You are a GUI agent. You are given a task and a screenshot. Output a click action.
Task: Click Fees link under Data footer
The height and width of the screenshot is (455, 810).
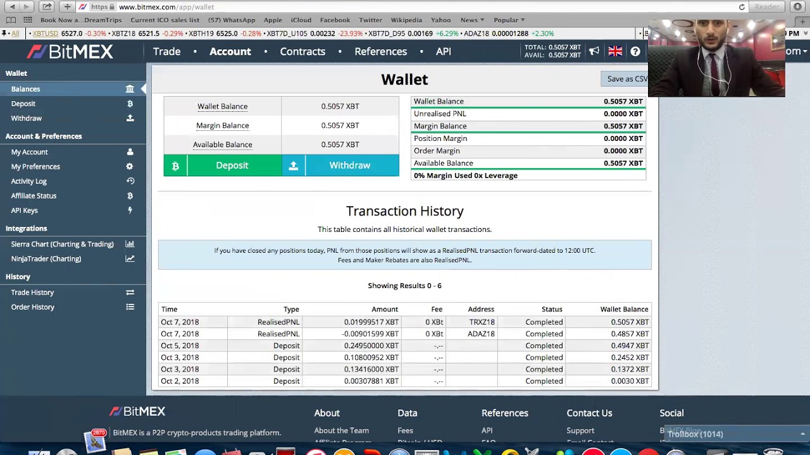coord(405,430)
